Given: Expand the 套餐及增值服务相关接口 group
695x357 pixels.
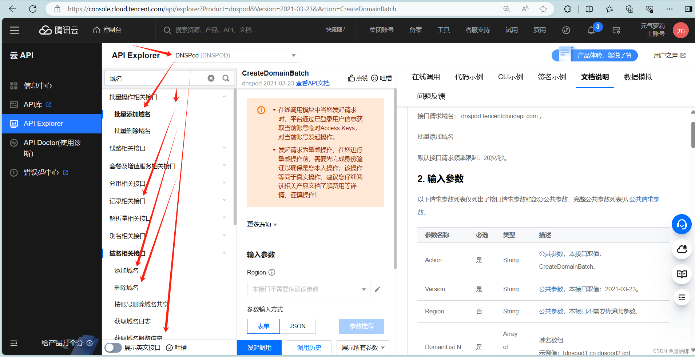Looking at the screenshot, I should (225, 165).
